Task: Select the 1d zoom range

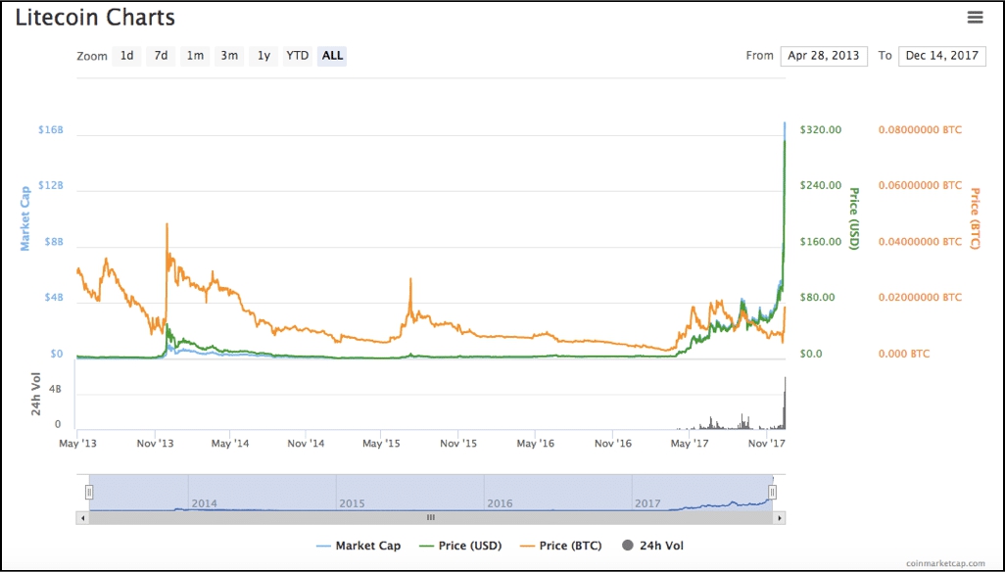Action: pyautogui.click(x=127, y=56)
